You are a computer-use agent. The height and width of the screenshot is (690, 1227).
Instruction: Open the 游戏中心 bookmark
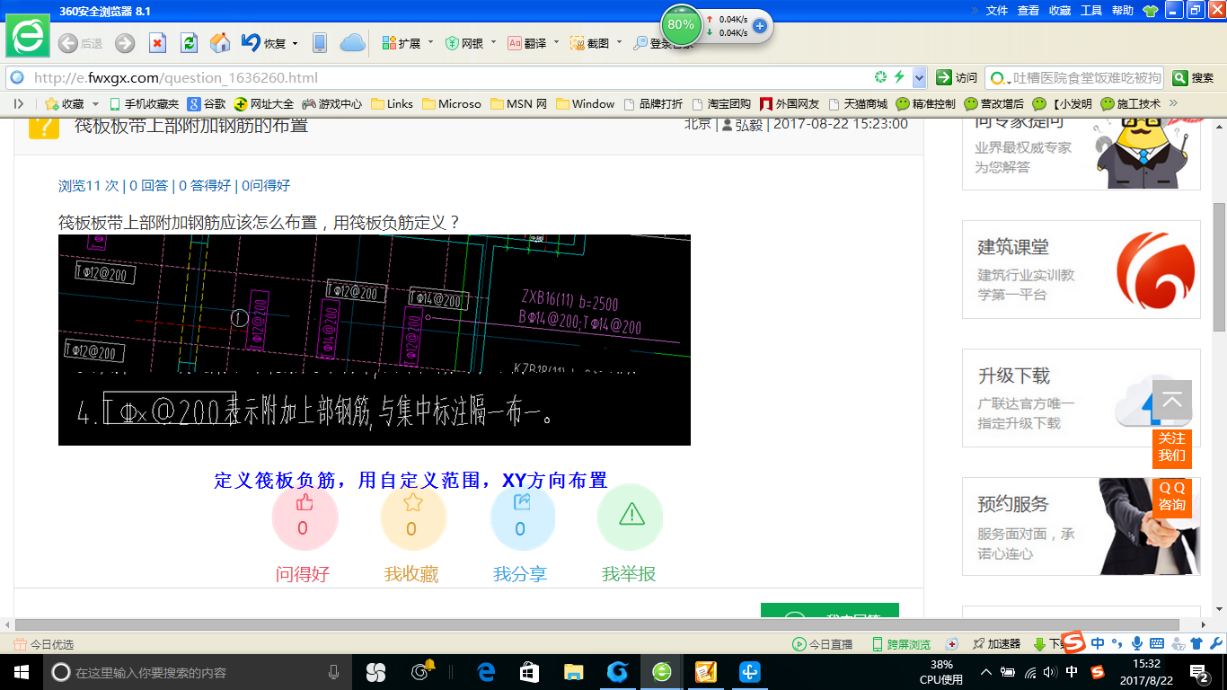pyautogui.click(x=331, y=103)
